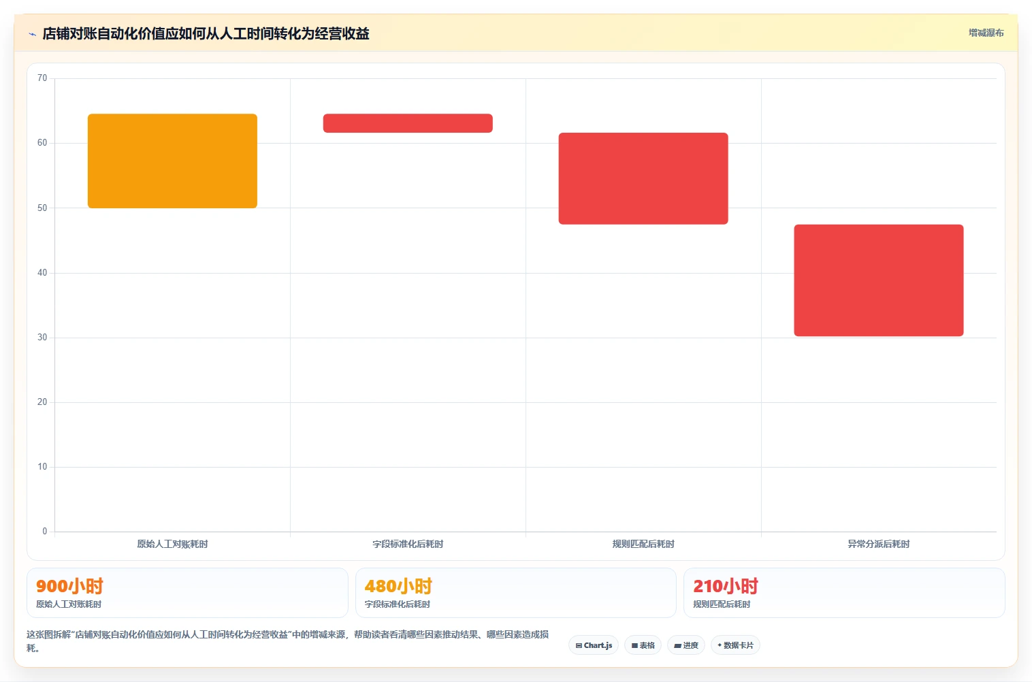Click the 增减瀑布 label in header
Screen dimensions: 1032x682
coord(986,33)
